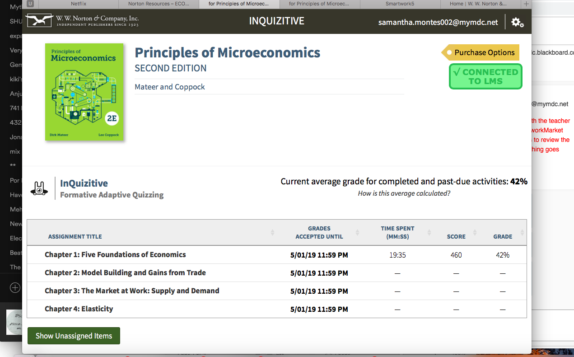This screenshot has width=574, height=357.
Task: Click the InQuizitive rabbit mascot icon
Action: [x=39, y=188]
